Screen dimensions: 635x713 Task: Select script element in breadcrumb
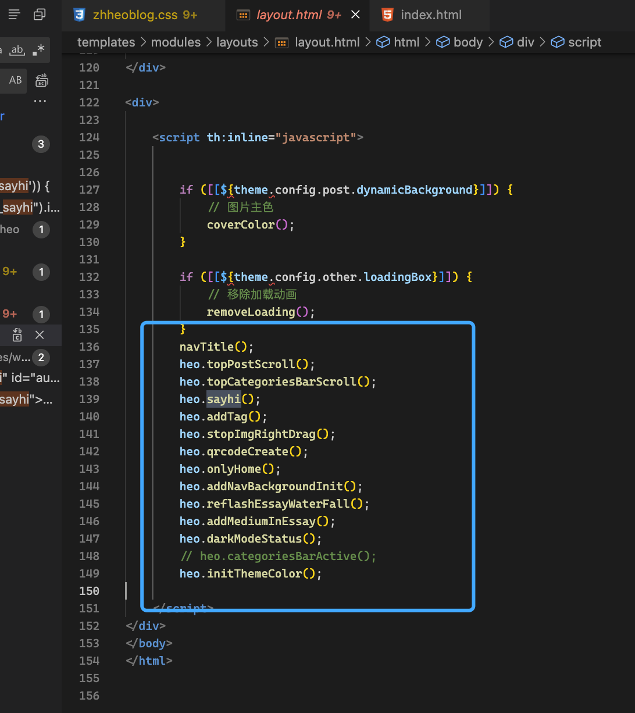585,42
